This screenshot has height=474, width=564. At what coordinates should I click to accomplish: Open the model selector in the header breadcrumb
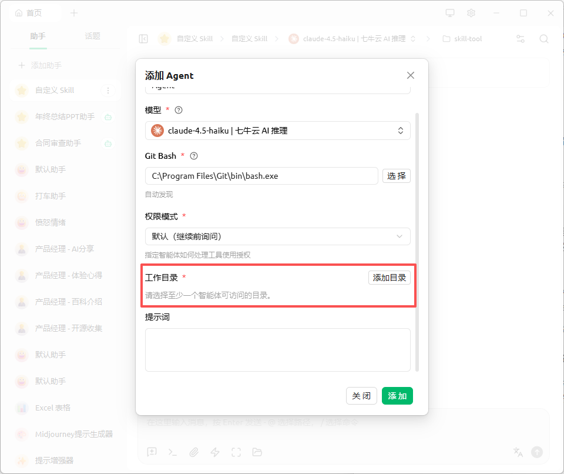coord(352,39)
